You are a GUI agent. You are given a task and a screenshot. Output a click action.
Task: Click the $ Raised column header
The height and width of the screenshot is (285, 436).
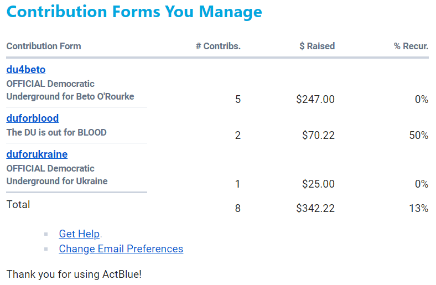pyautogui.click(x=316, y=46)
